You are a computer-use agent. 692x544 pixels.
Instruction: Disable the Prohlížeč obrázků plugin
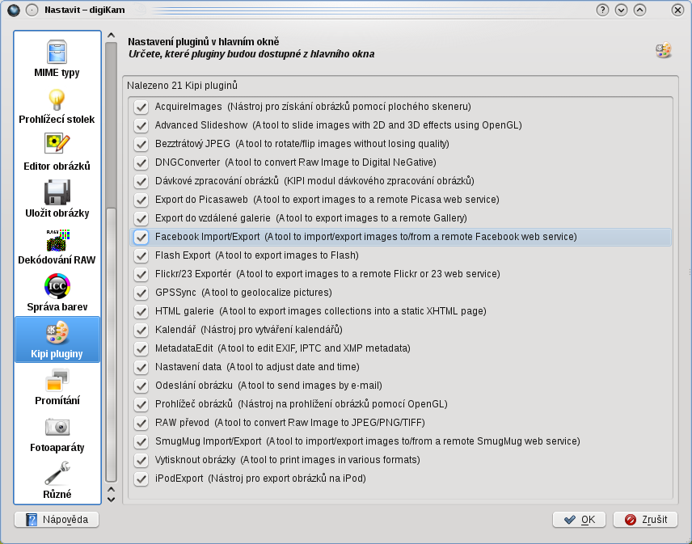pyautogui.click(x=141, y=404)
